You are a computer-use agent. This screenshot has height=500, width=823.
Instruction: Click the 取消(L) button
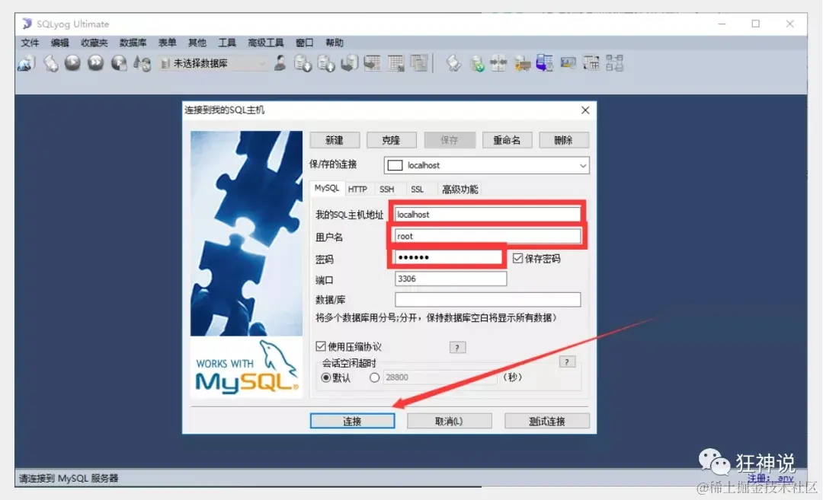[450, 421]
